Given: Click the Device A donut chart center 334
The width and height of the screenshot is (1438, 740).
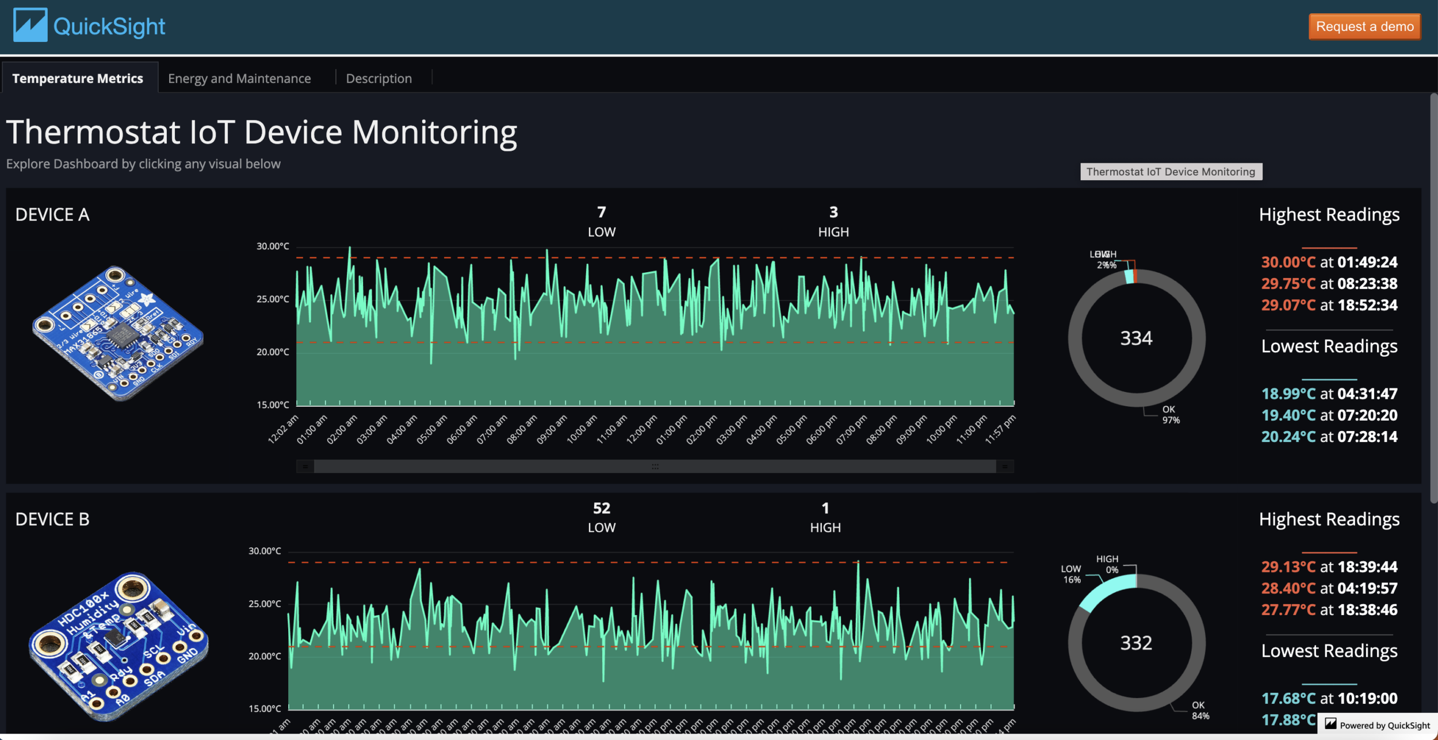Looking at the screenshot, I should pos(1136,338).
